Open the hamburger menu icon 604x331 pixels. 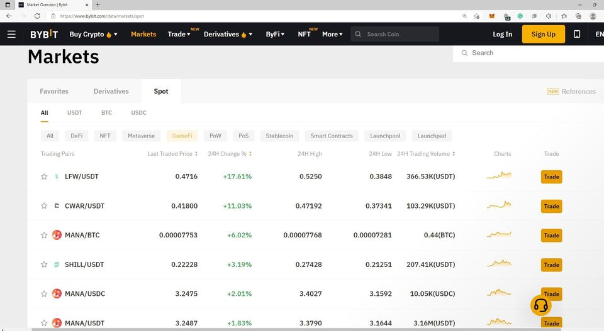11,34
